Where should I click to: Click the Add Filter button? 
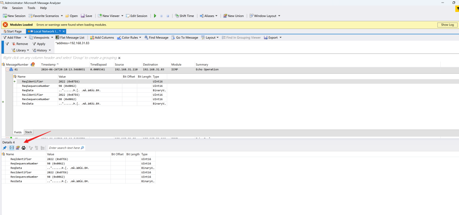pos(12,37)
